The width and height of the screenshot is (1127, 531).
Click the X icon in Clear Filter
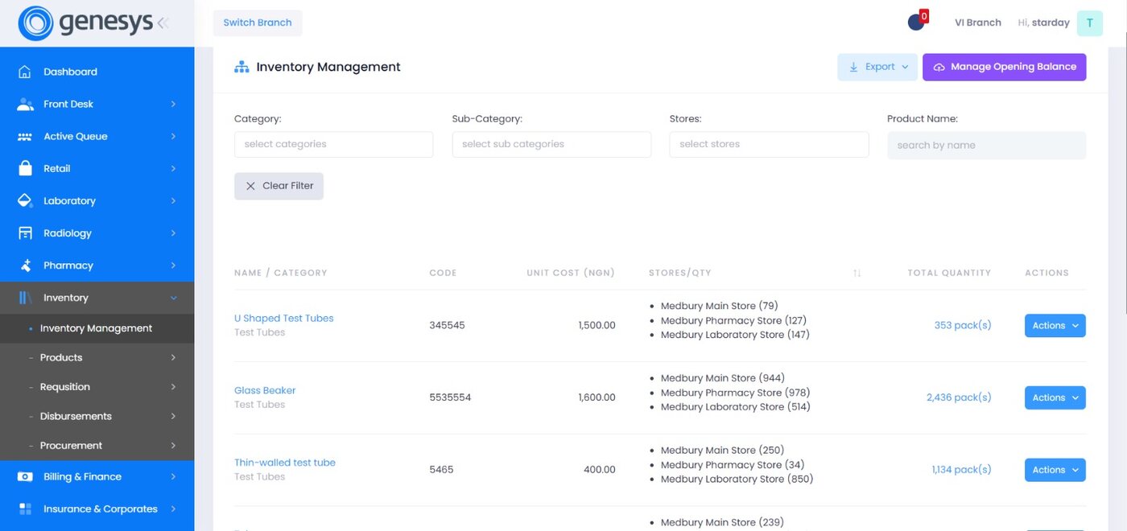250,186
